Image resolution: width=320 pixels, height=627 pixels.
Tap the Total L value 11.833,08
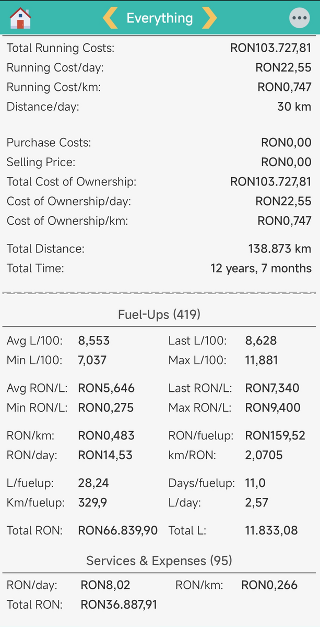pyautogui.click(x=271, y=530)
